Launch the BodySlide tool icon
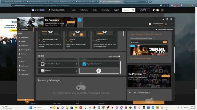Screen dimensions: 197x110 coord(42,71)
